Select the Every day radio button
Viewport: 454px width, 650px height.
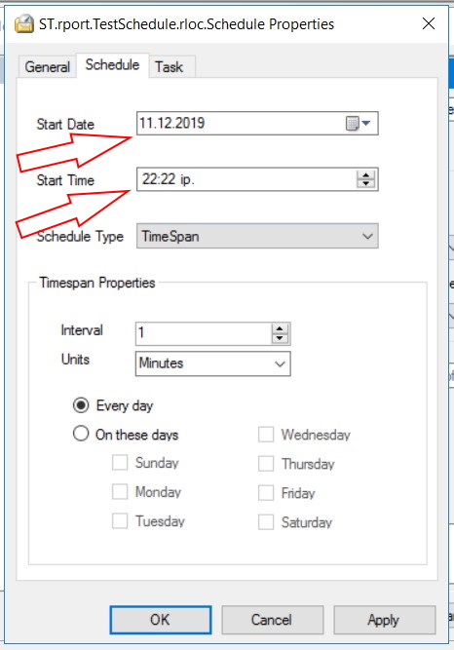(x=81, y=405)
